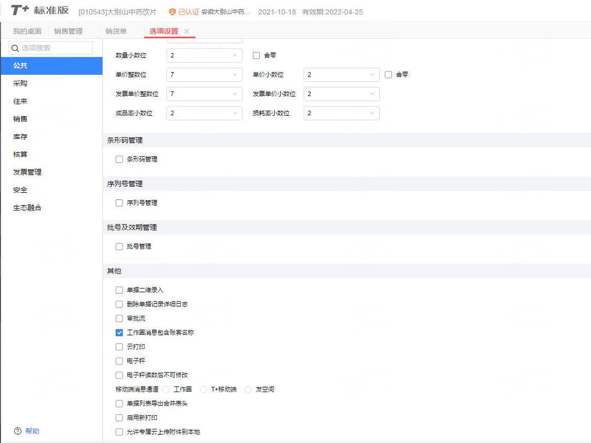Select 生态融合 in the sidebar

point(51,208)
